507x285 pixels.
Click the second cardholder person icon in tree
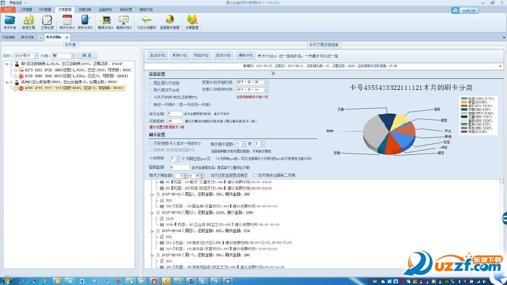click(17, 82)
